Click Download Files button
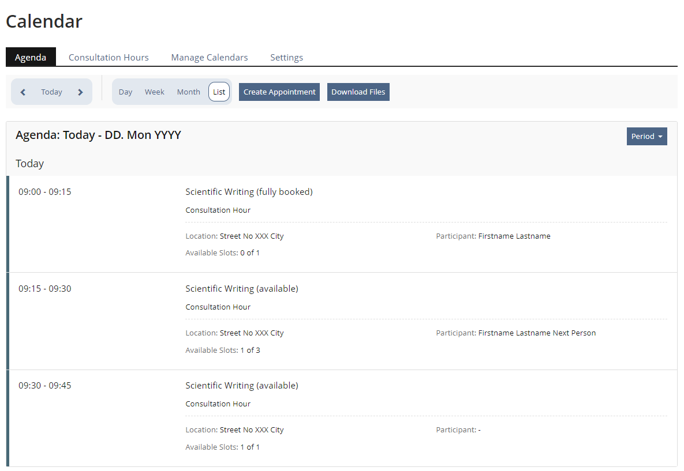This screenshot has height=471, width=684. coord(358,92)
